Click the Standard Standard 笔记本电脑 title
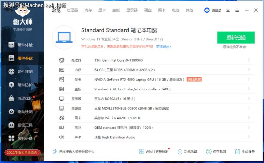This screenshot has width=264, height=163. click(119, 30)
